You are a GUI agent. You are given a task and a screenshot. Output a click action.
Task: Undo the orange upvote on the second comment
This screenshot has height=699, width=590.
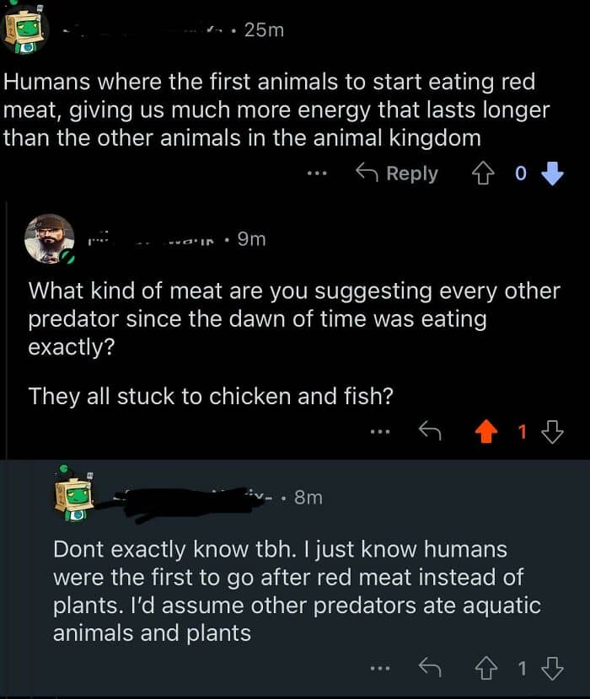click(x=486, y=432)
